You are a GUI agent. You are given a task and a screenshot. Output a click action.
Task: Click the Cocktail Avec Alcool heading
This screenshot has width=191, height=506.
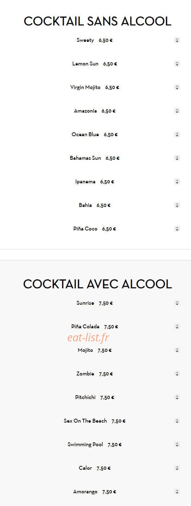pyautogui.click(x=97, y=284)
